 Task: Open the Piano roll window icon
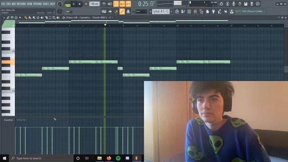click(183, 12)
